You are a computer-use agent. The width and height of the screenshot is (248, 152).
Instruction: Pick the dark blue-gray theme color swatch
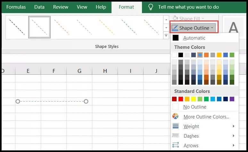194,55
